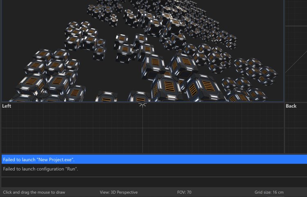The width and height of the screenshot is (307, 197).
Task: Select the sun light entity icon
Action: 142,104
